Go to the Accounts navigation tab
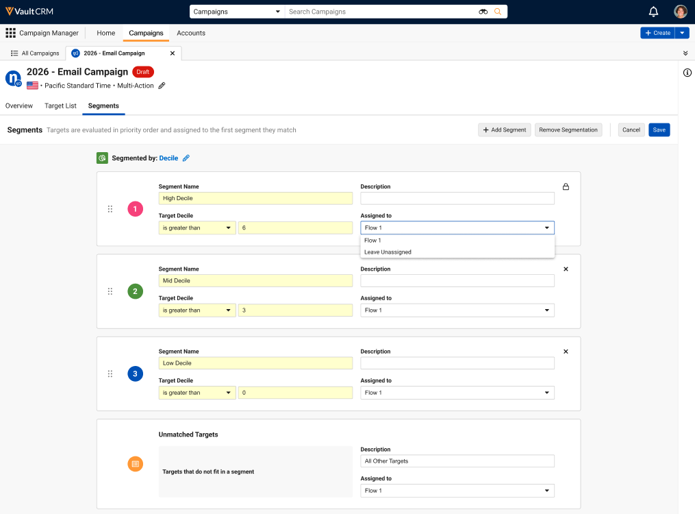The width and height of the screenshot is (695, 514). point(190,33)
